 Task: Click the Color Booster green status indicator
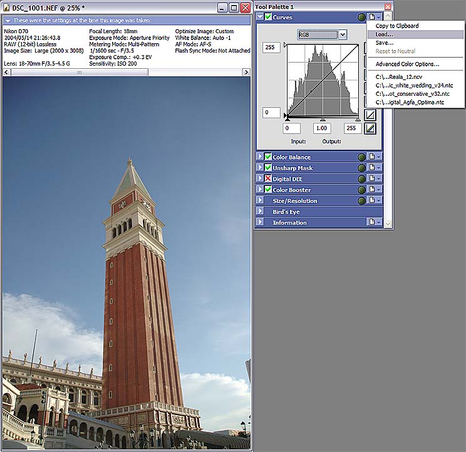(x=362, y=190)
